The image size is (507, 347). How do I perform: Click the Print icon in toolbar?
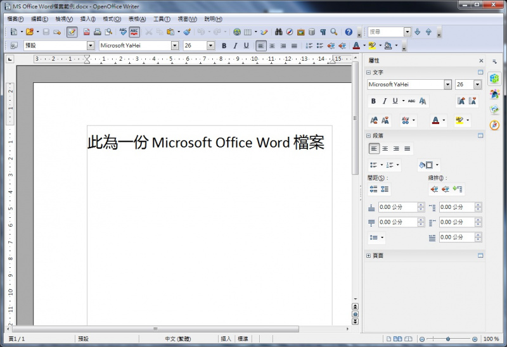[x=98, y=32]
